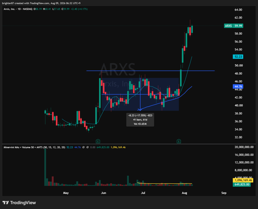Click the 62.00 price axis label
The image size is (258, 209).
click(238, 18)
